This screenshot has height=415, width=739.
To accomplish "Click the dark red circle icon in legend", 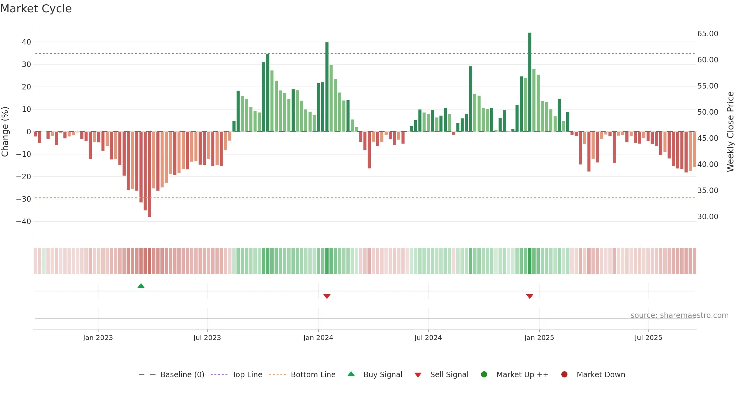I will coord(564,374).
